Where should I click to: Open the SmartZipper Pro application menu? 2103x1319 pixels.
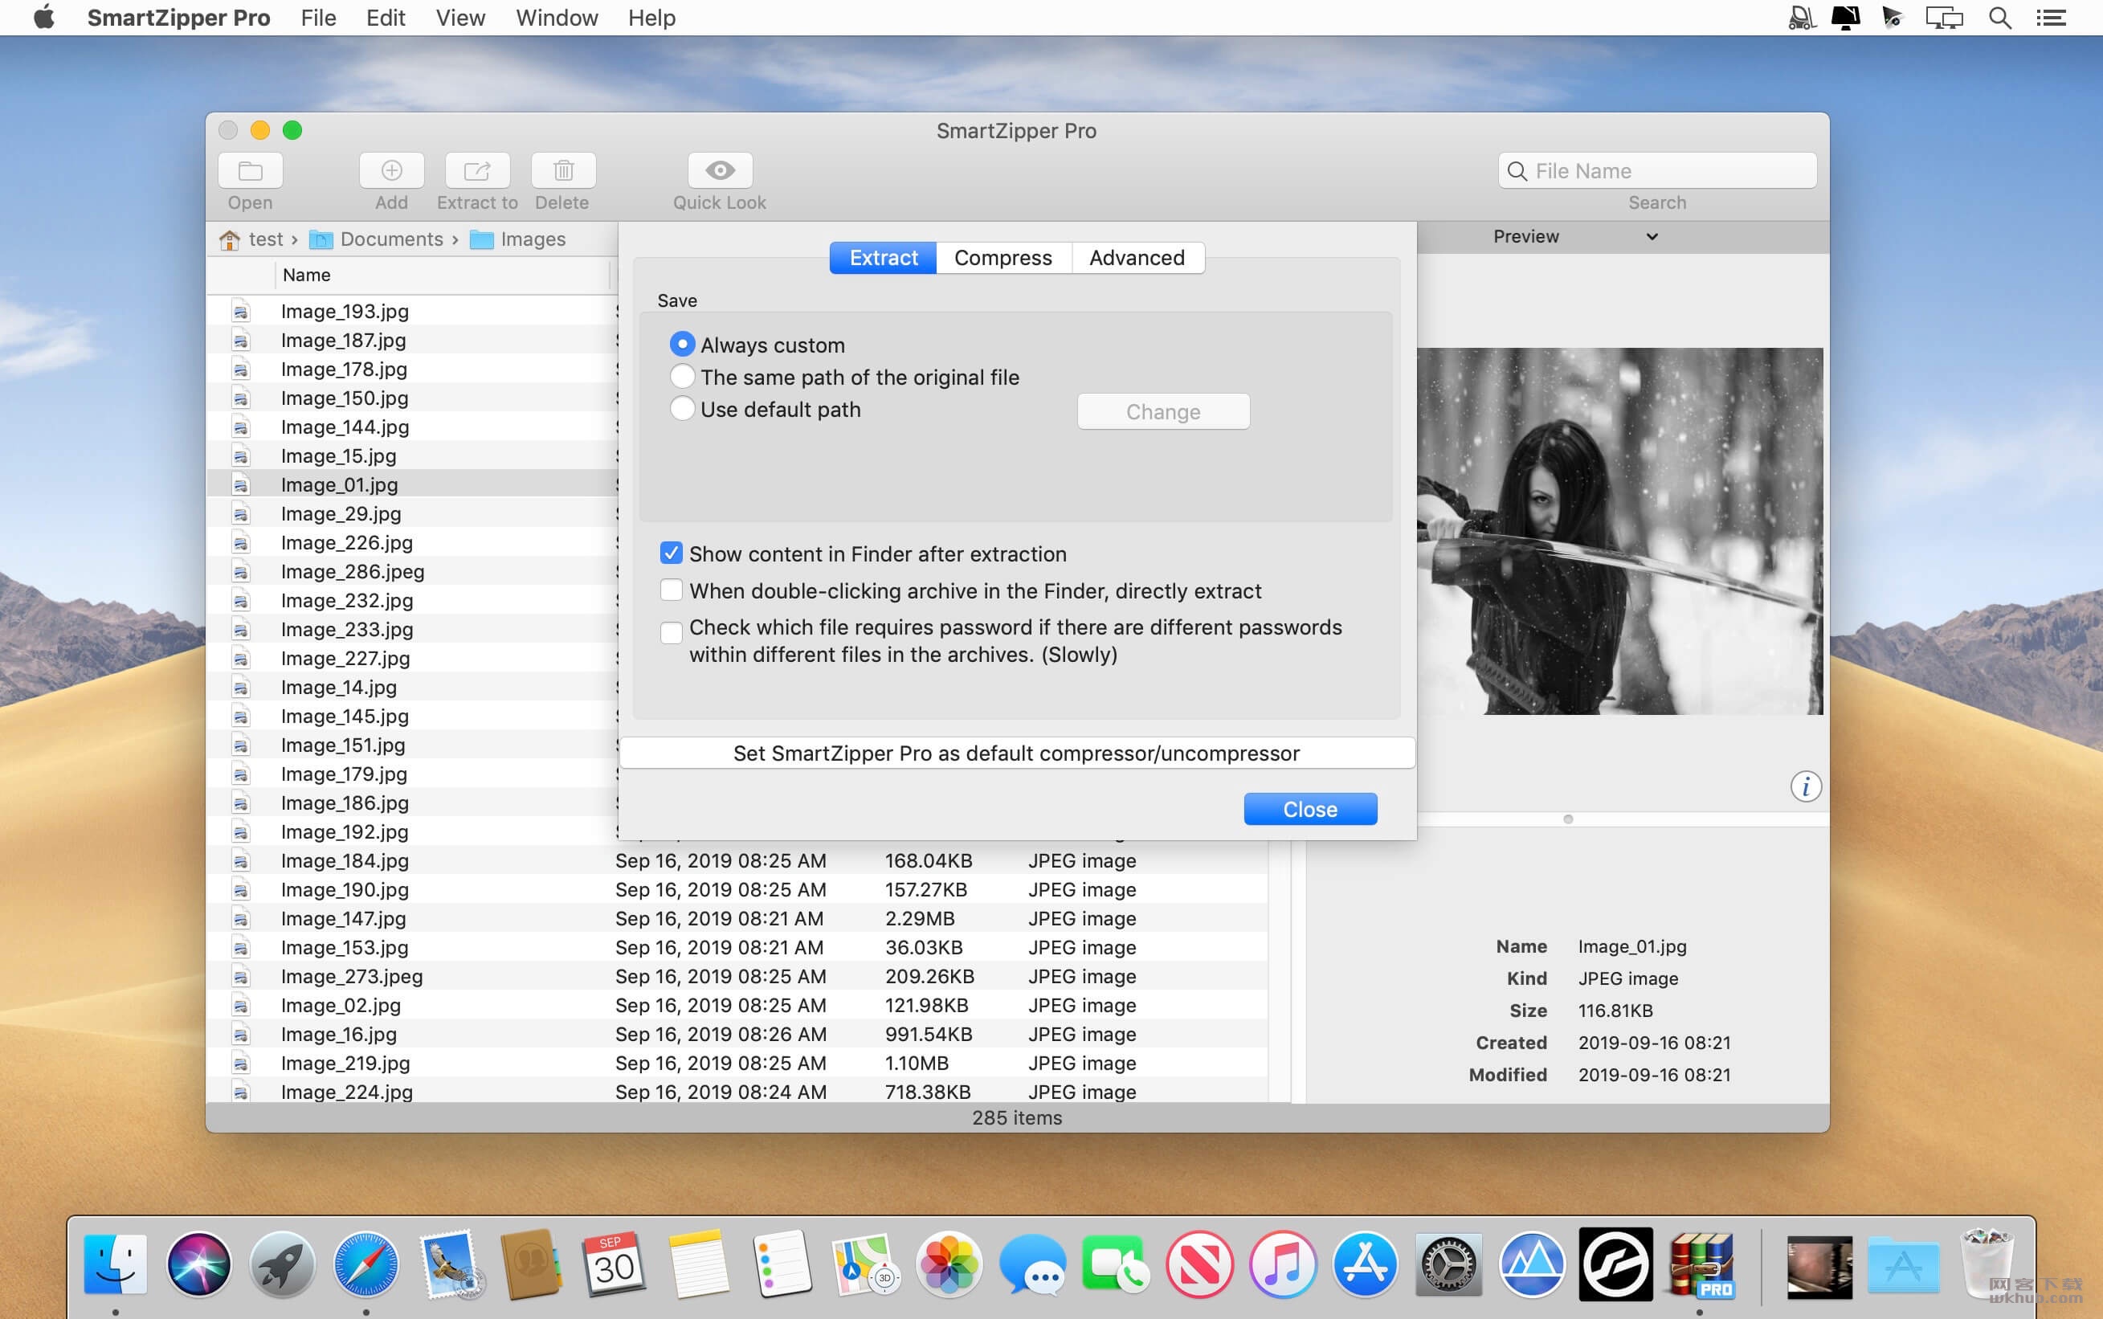point(179,18)
